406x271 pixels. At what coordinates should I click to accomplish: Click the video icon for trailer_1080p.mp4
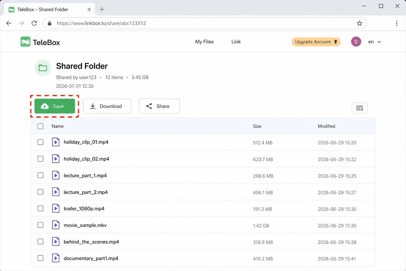click(x=56, y=209)
